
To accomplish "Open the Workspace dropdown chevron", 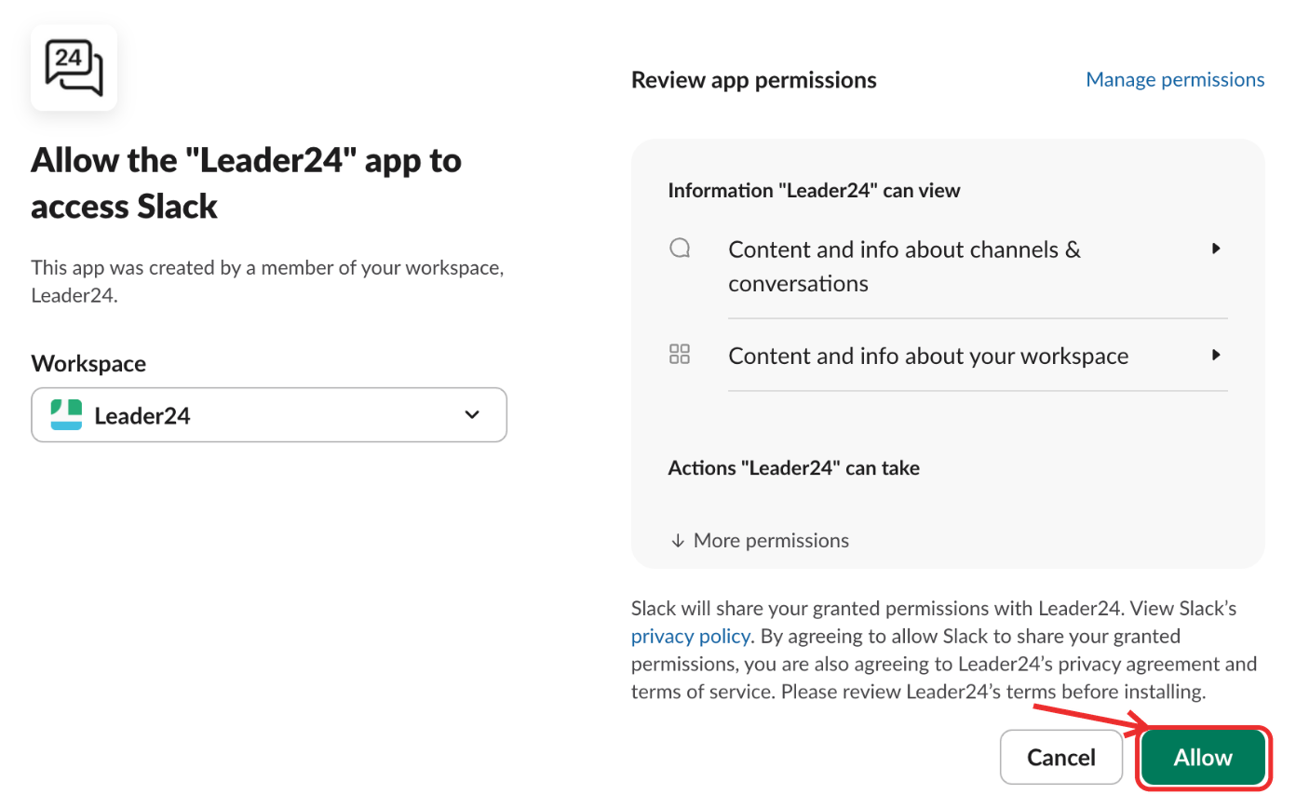I will [x=472, y=414].
